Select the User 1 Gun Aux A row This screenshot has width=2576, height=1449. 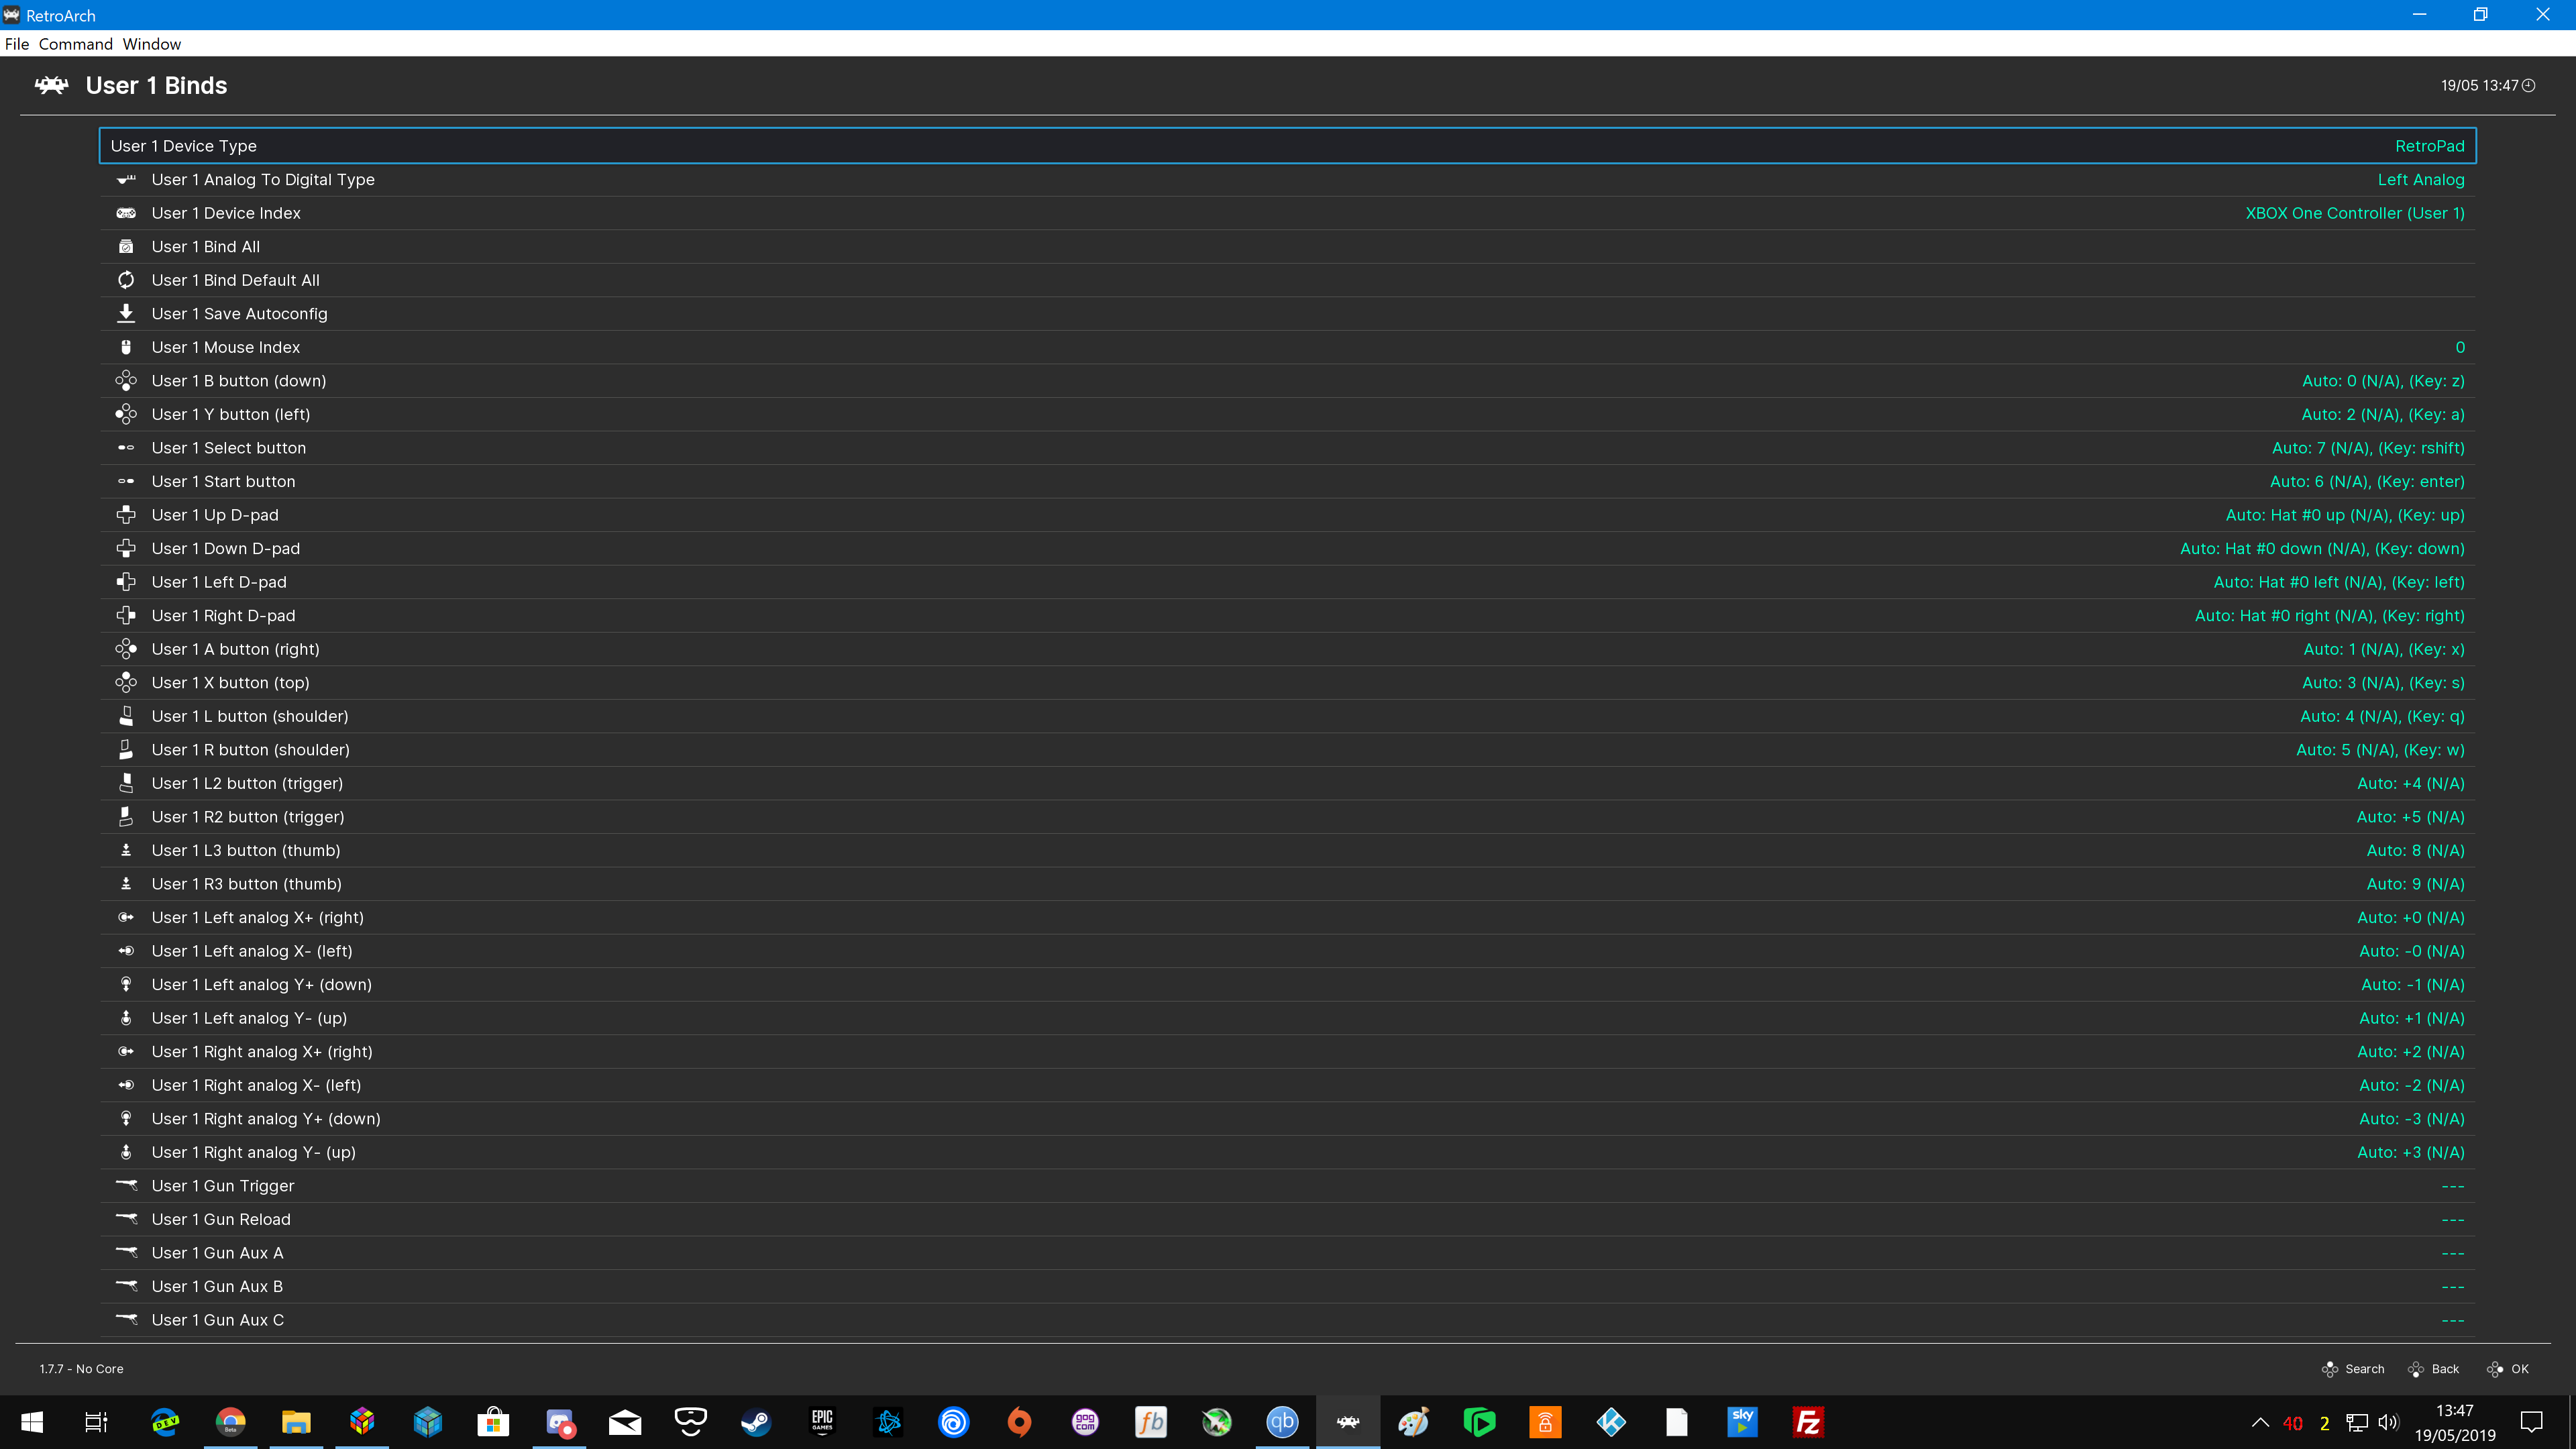1287,1252
